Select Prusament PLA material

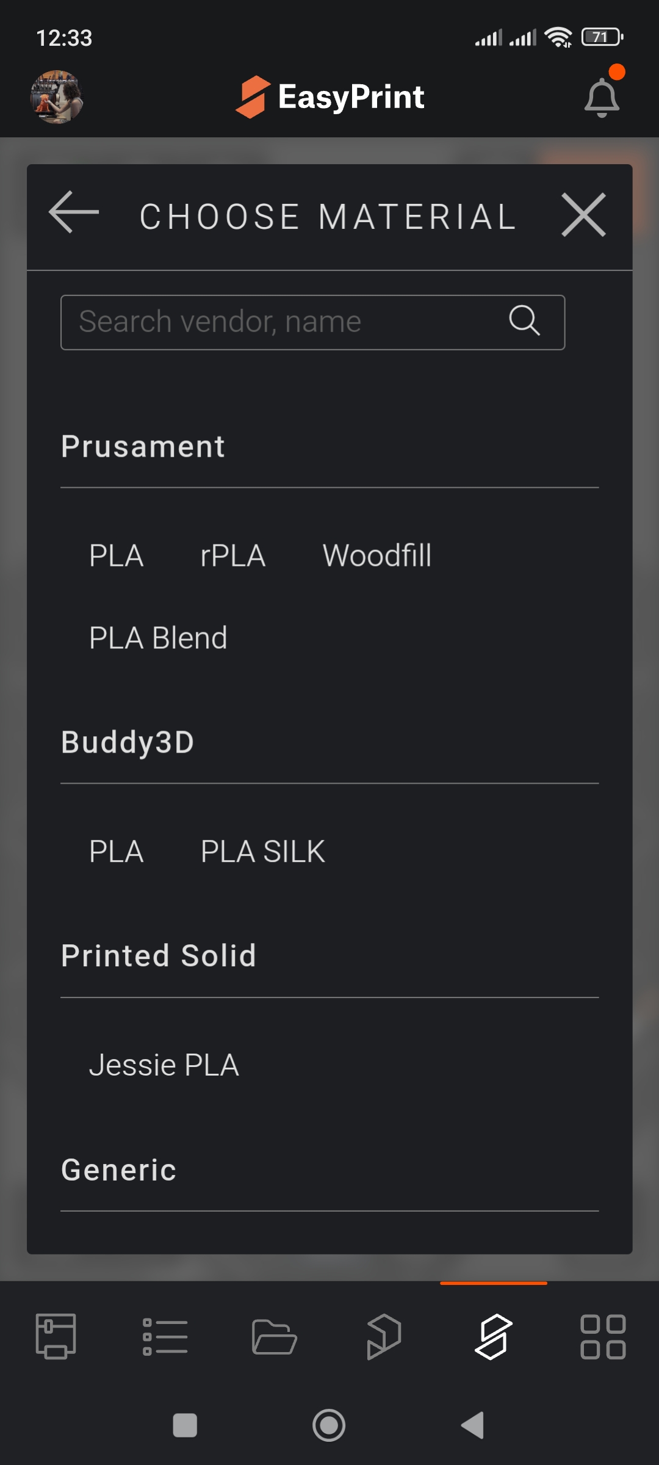coord(117,555)
